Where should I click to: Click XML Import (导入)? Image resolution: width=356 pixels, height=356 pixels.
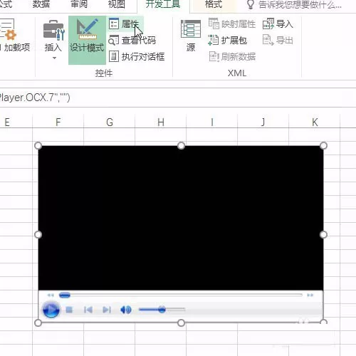tap(278, 24)
